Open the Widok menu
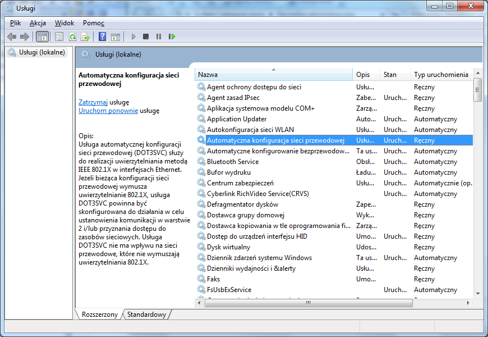488x337 pixels. tap(65, 23)
